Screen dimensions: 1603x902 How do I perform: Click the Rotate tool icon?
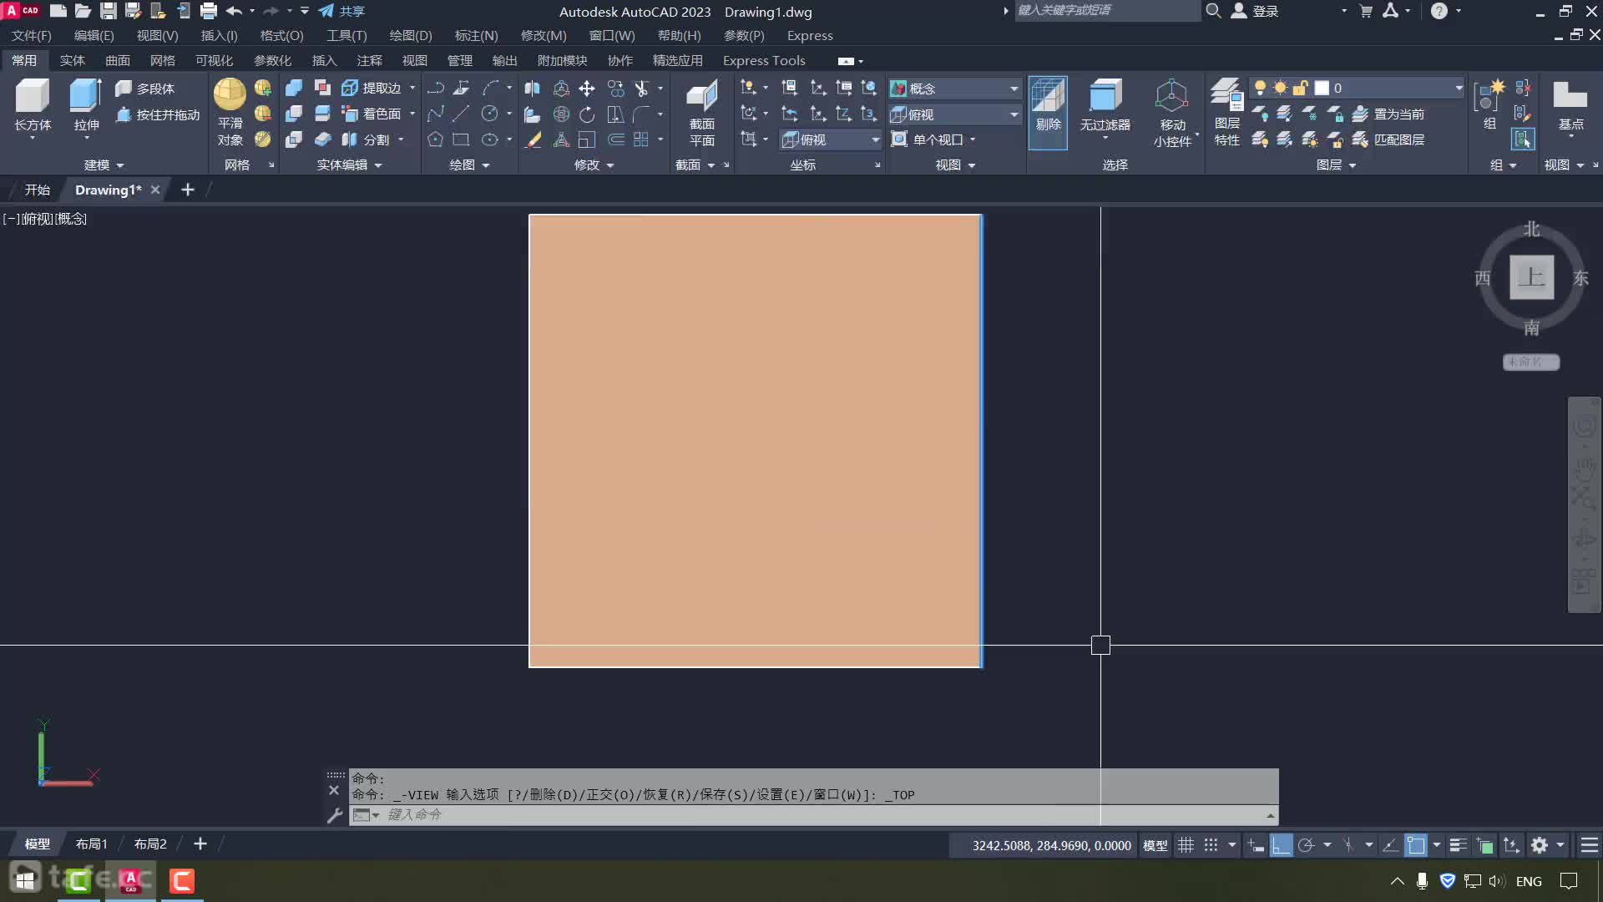click(x=587, y=114)
